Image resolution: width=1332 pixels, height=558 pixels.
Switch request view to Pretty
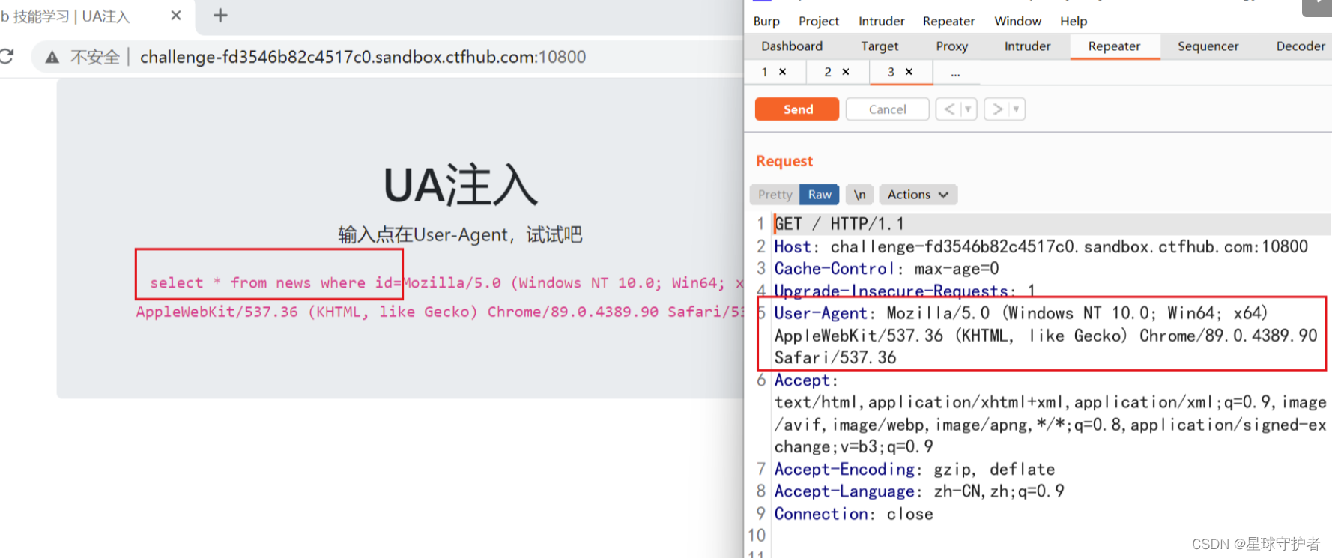pyautogui.click(x=775, y=195)
